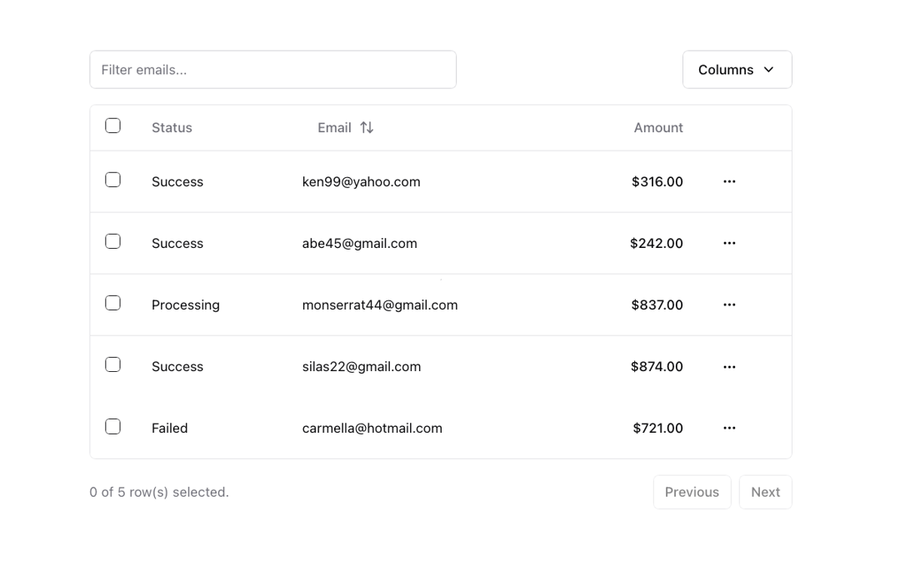Select the silas22@gmail.com row checkbox
The height and width of the screenshot is (565, 900).
[x=113, y=364]
